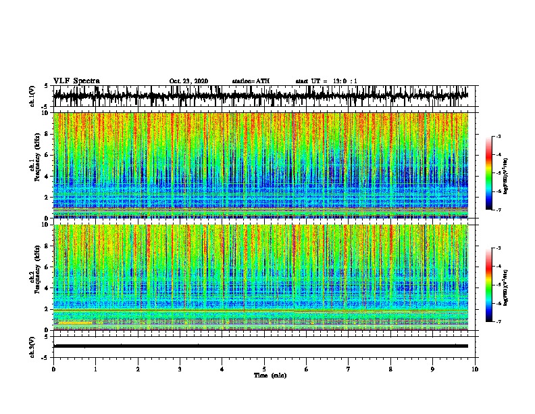535x414 pixels.
Task: Click the log(PSD) label beside ch.1 colorbar
Action: coord(506,177)
